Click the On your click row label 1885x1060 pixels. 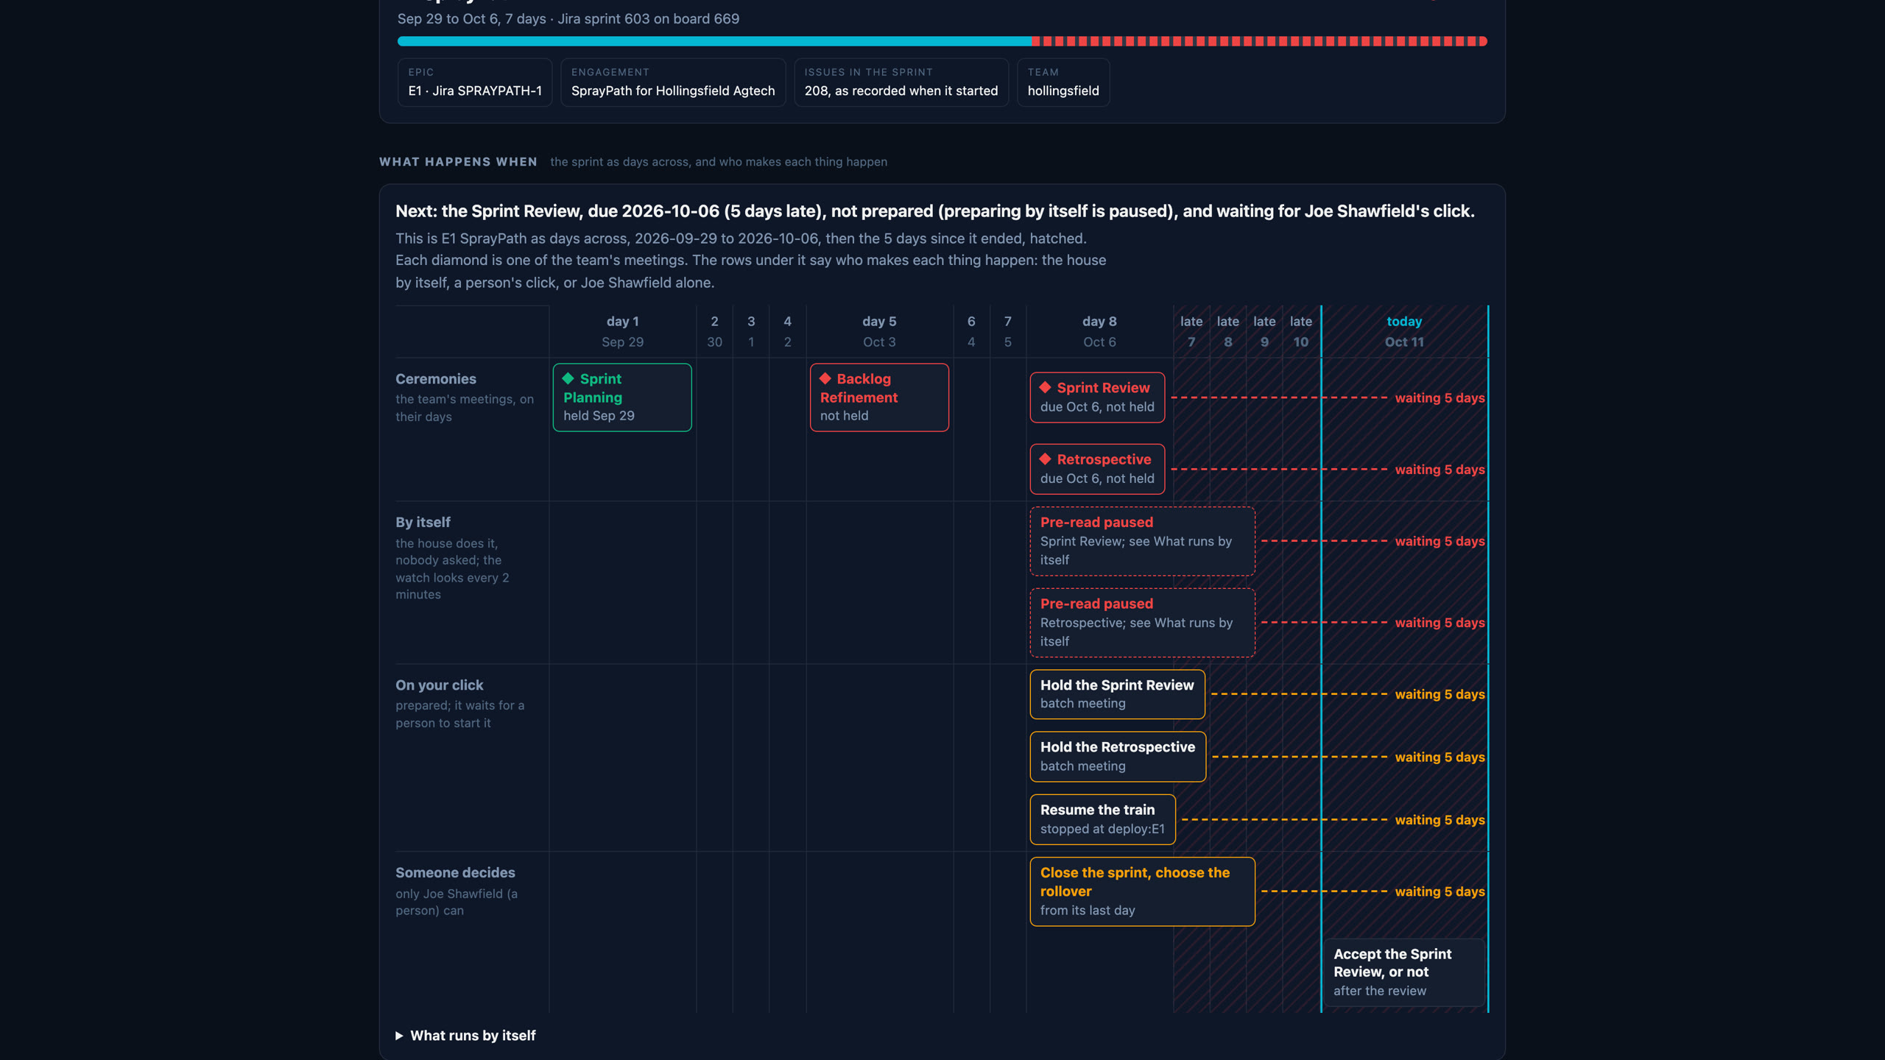click(440, 685)
